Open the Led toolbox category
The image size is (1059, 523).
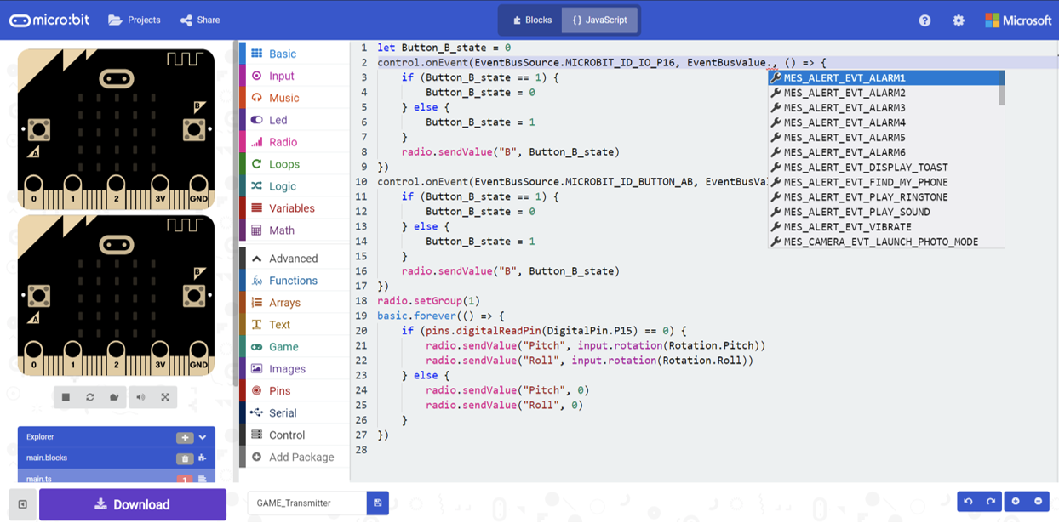[x=295, y=120]
